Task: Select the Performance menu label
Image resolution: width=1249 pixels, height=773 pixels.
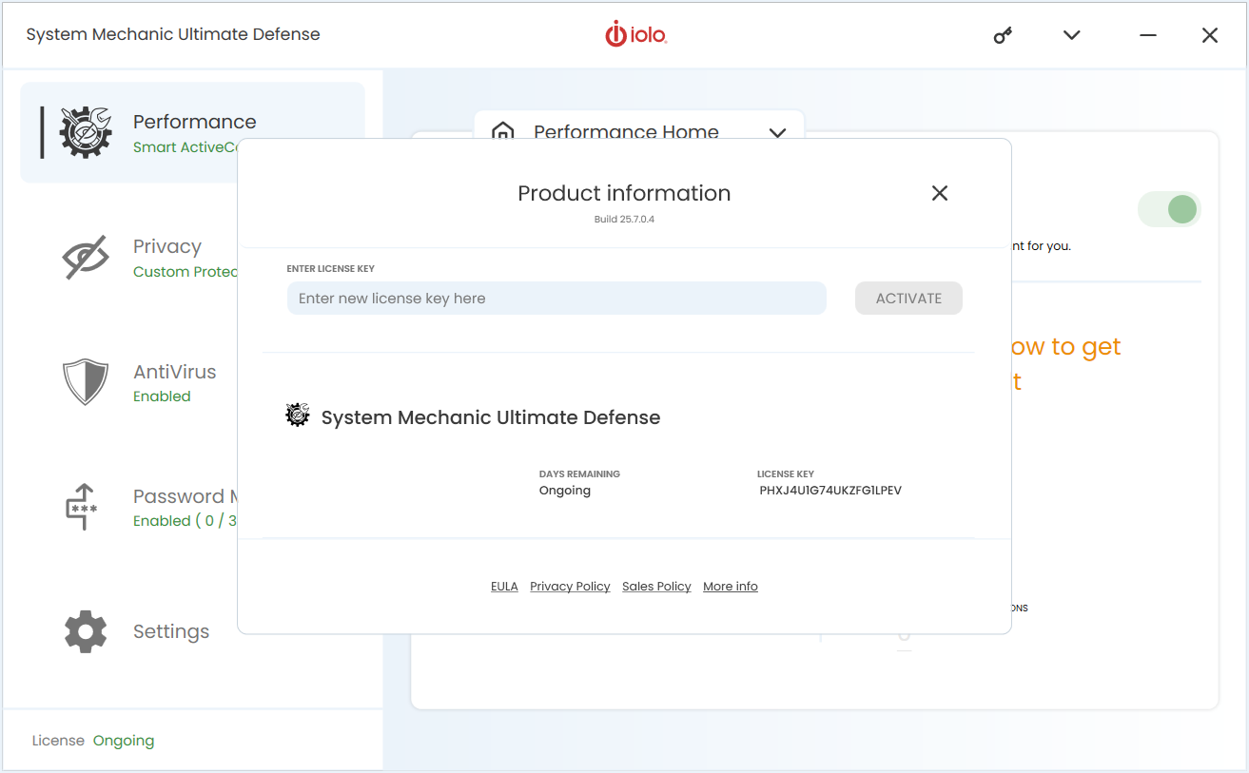Action: 195,122
